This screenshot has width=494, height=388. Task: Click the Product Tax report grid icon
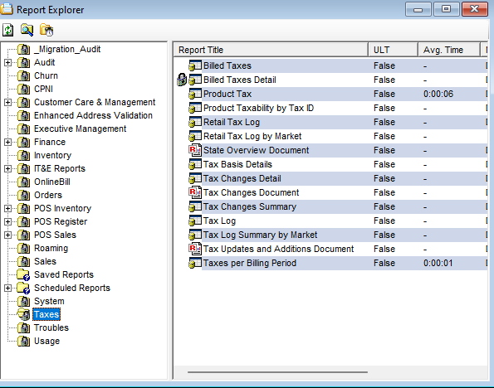tap(195, 94)
